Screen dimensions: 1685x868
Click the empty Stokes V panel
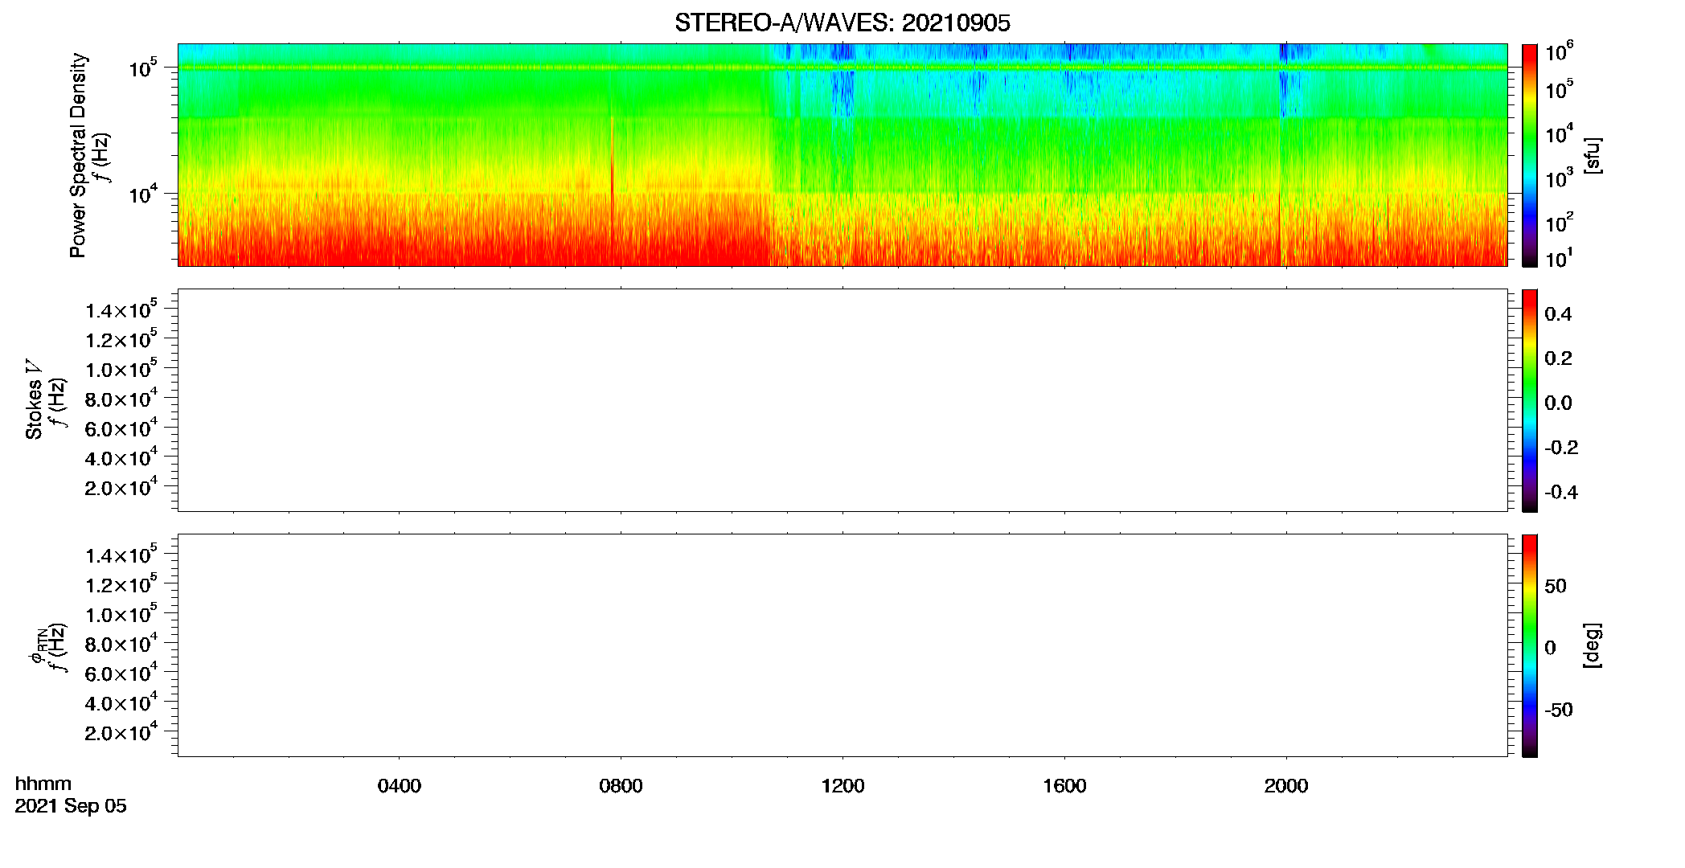point(843,400)
